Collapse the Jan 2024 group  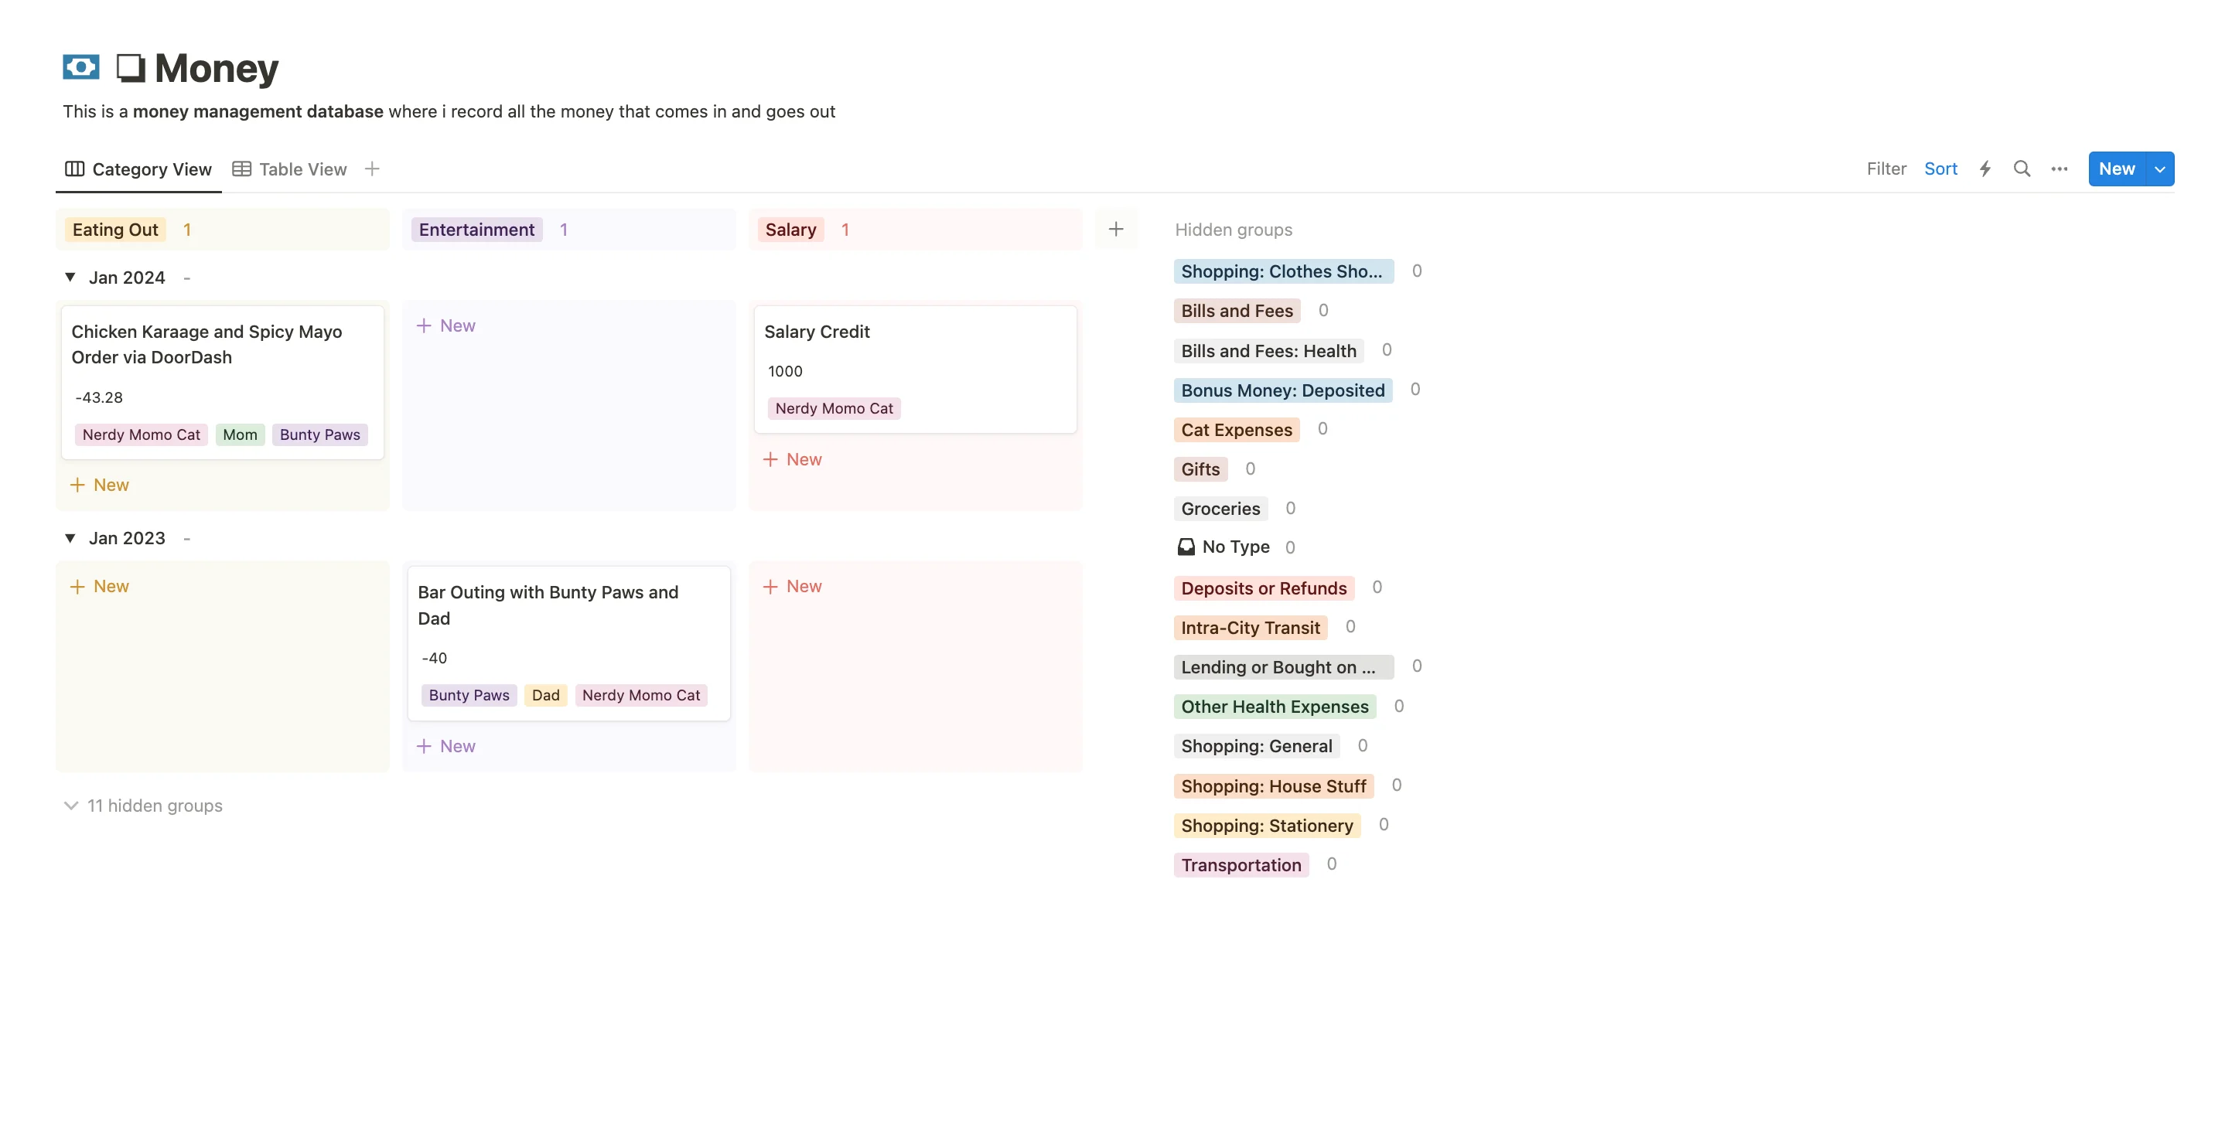(x=70, y=277)
